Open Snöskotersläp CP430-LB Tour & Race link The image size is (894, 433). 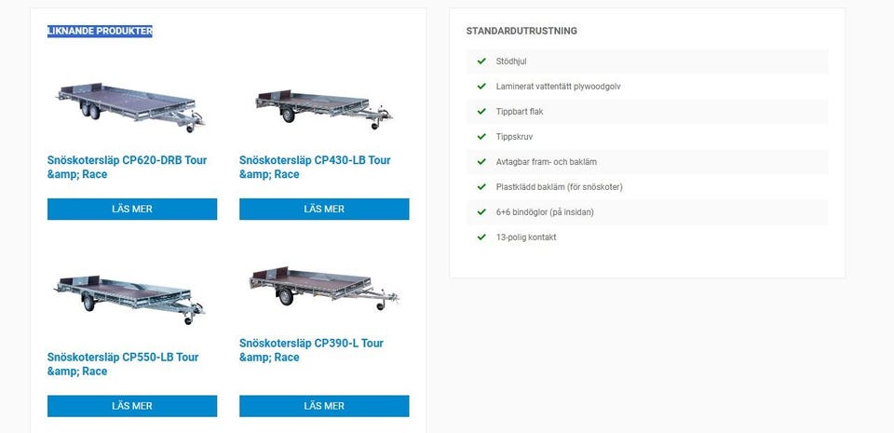click(315, 167)
